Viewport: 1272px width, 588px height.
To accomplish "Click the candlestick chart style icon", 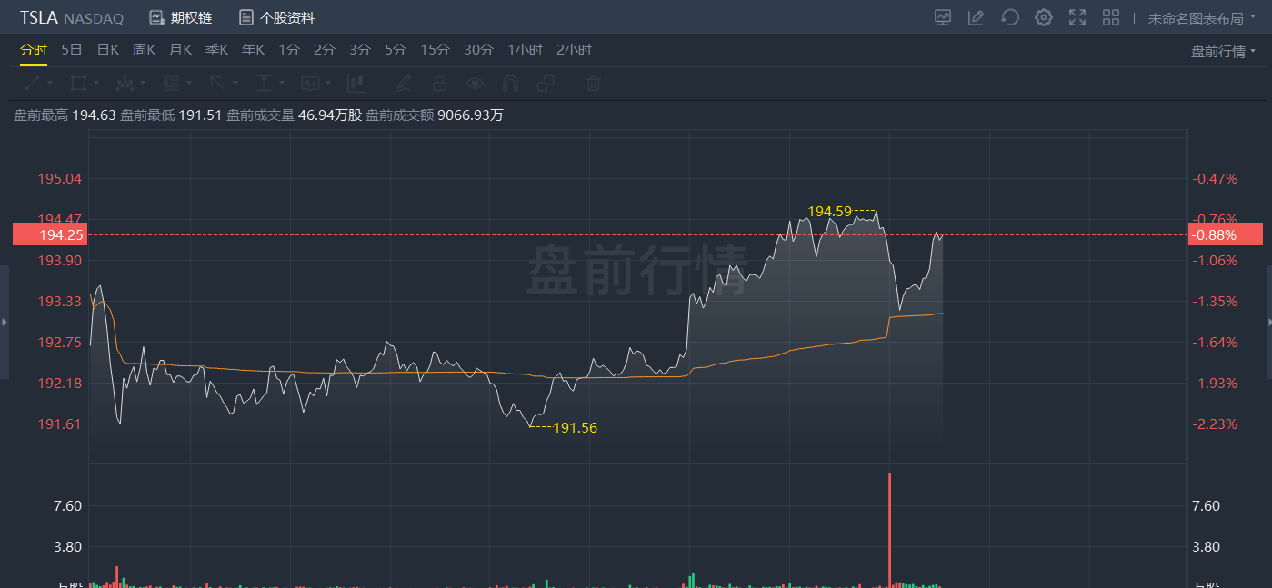I will [x=356, y=84].
